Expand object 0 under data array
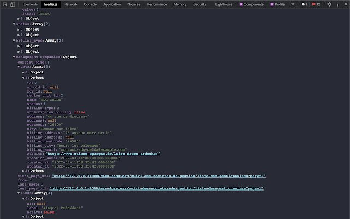 pos(23,72)
